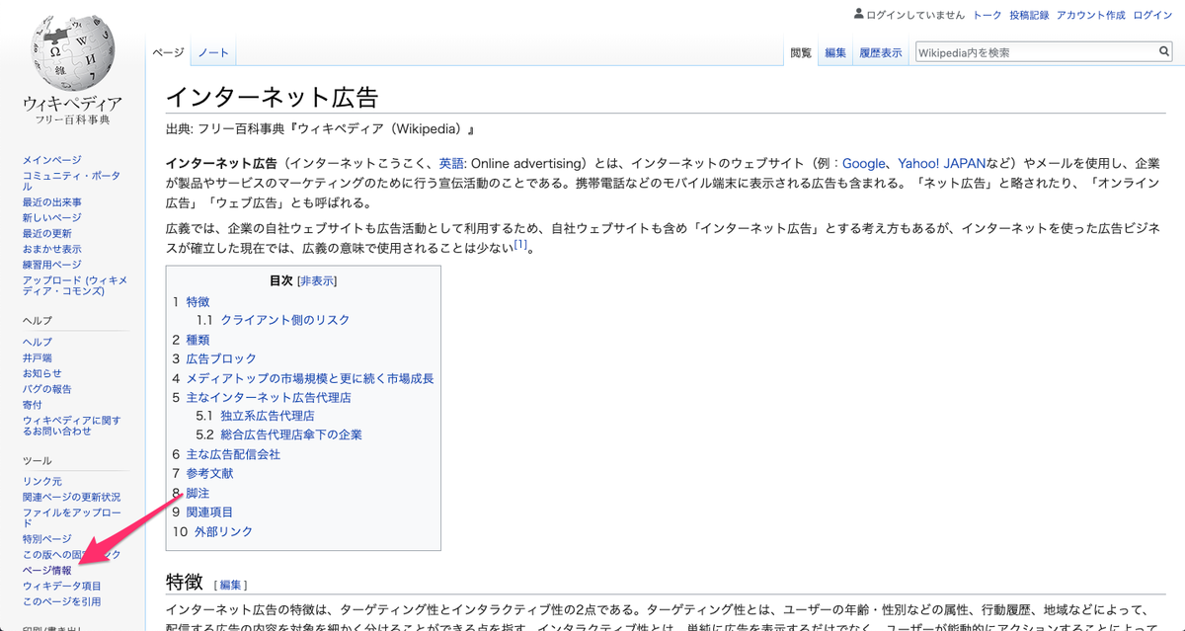The width and height of the screenshot is (1185, 631).
Task: Open the ヘルプ link under the ヘルプ heading
Action: point(38,342)
